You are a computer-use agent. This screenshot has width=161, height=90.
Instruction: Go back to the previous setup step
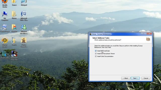coord(126,78)
